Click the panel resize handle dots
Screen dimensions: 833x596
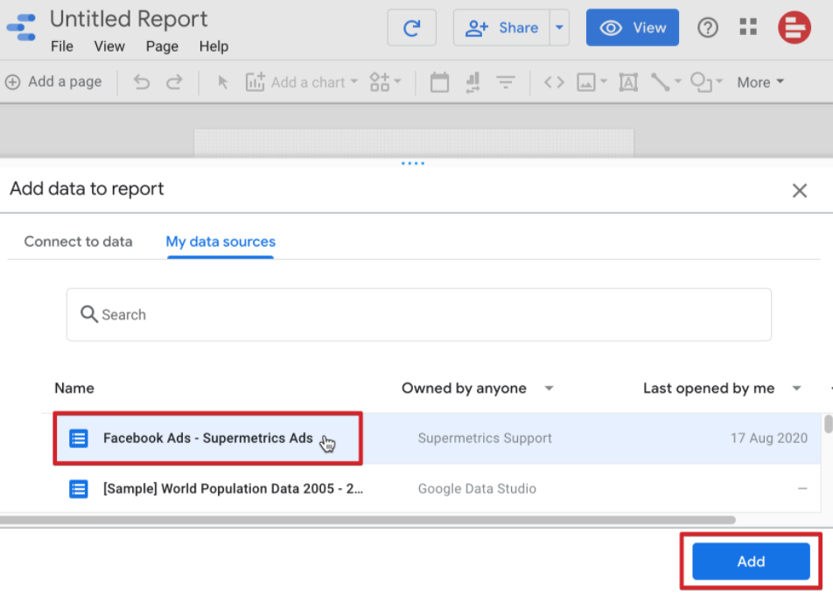[413, 164]
